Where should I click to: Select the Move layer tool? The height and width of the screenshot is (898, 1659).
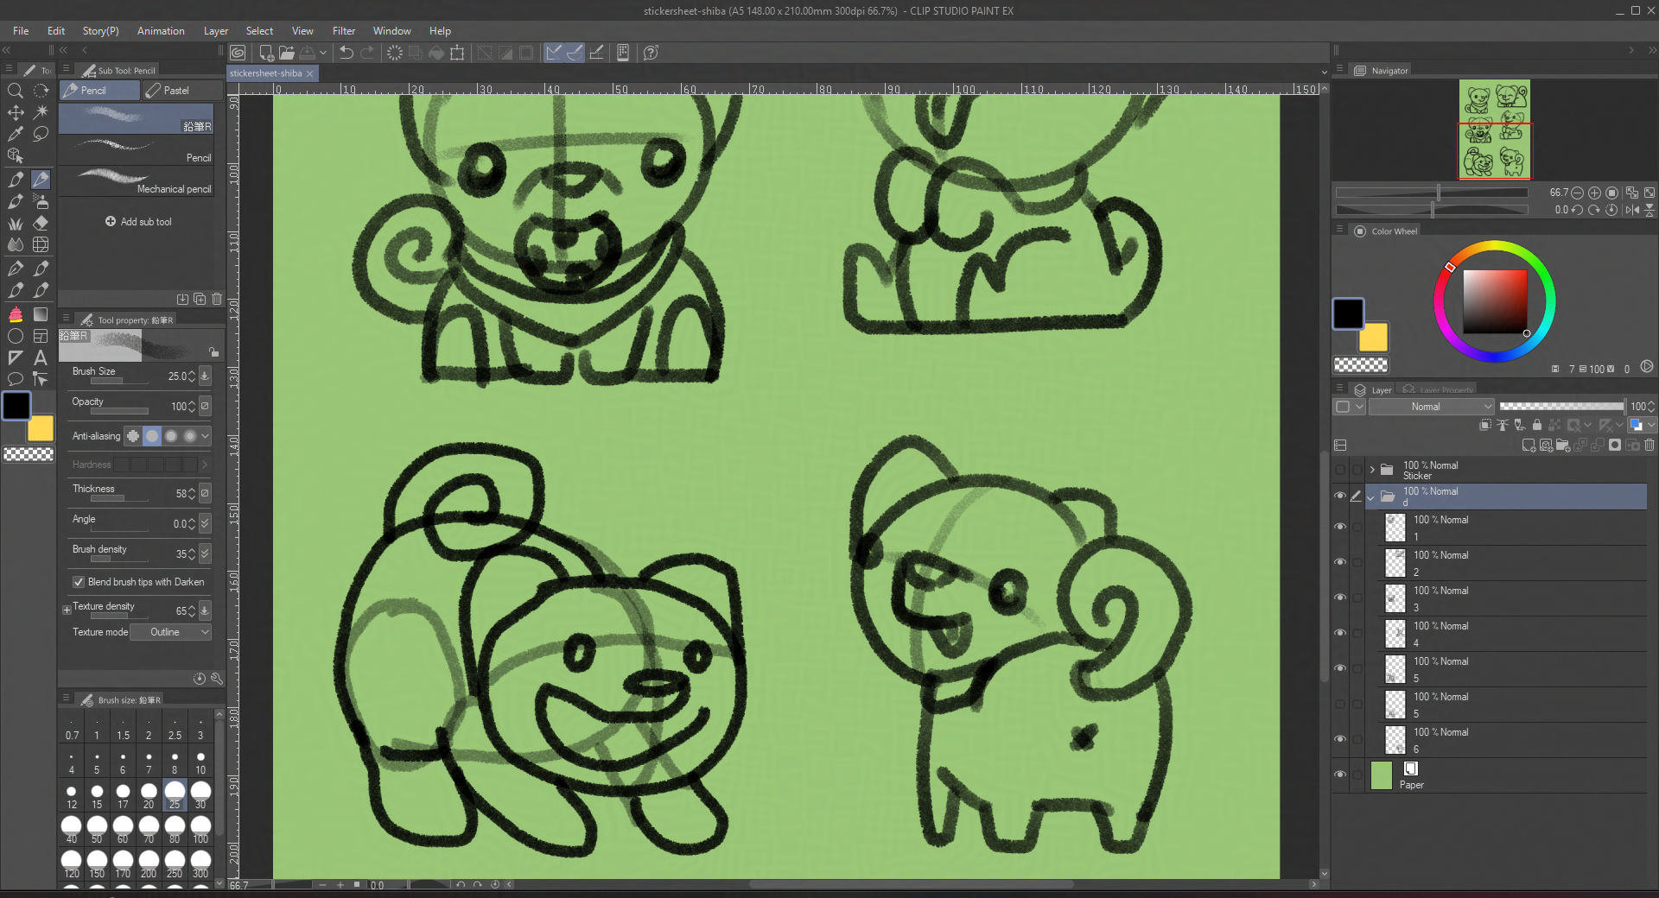click(x=16, y=112)
